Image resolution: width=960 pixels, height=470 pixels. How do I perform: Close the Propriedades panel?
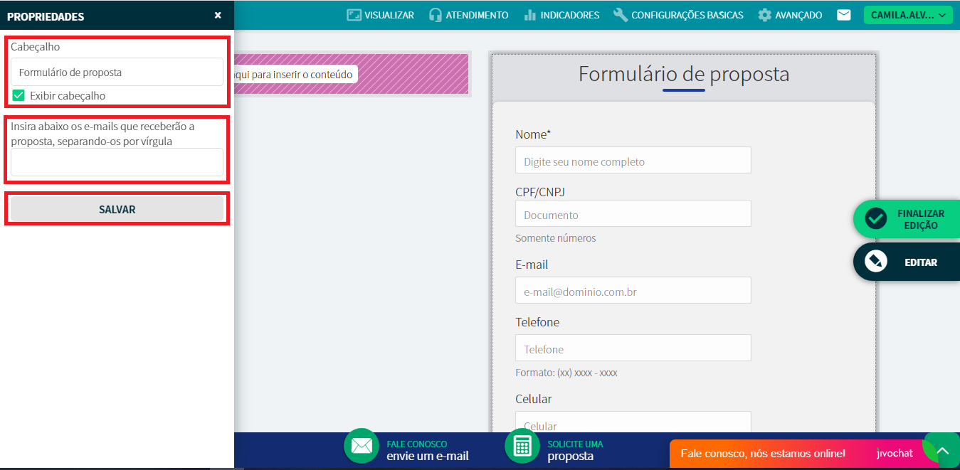coord(218,15)
